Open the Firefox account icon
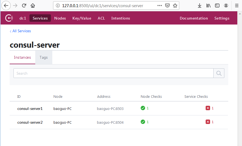The height and width of the screenshot is (146, 242). 226,6
